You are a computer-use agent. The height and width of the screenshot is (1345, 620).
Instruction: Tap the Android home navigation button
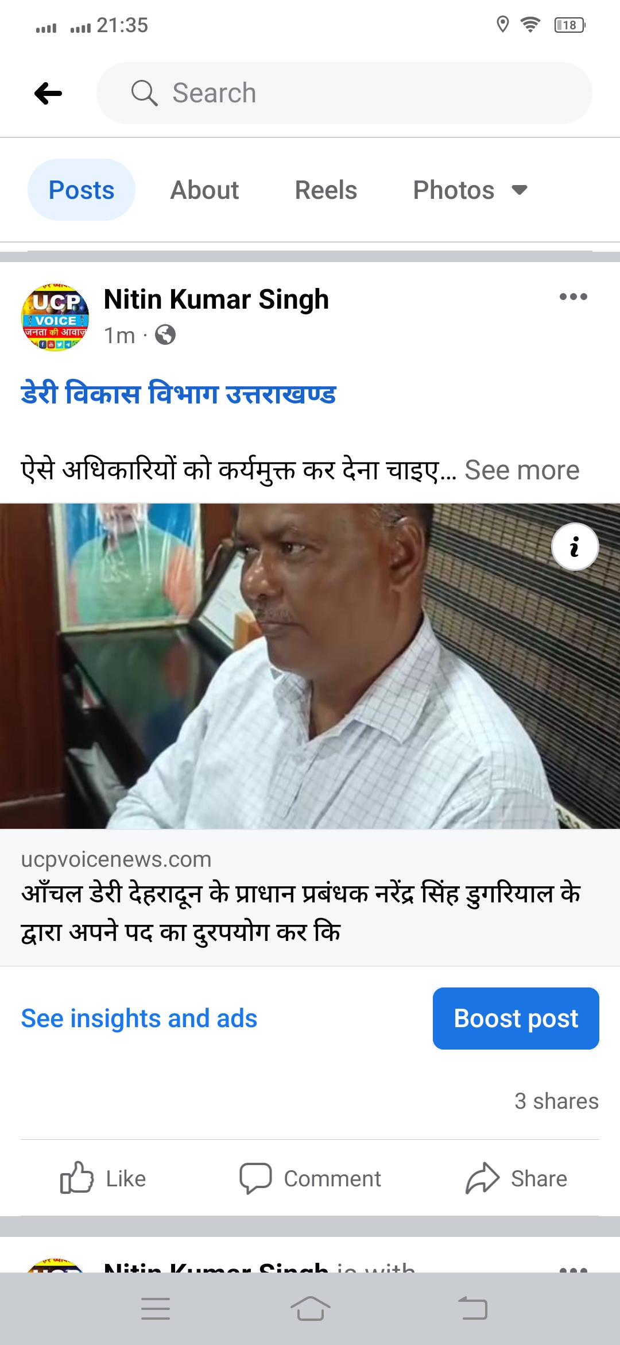(x=310, y=1309)
